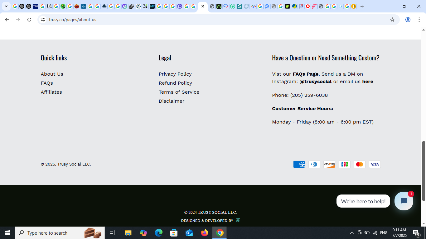Open the notification center icon
The width and height of the screenshot is (426, 239).
coord(416,233)
